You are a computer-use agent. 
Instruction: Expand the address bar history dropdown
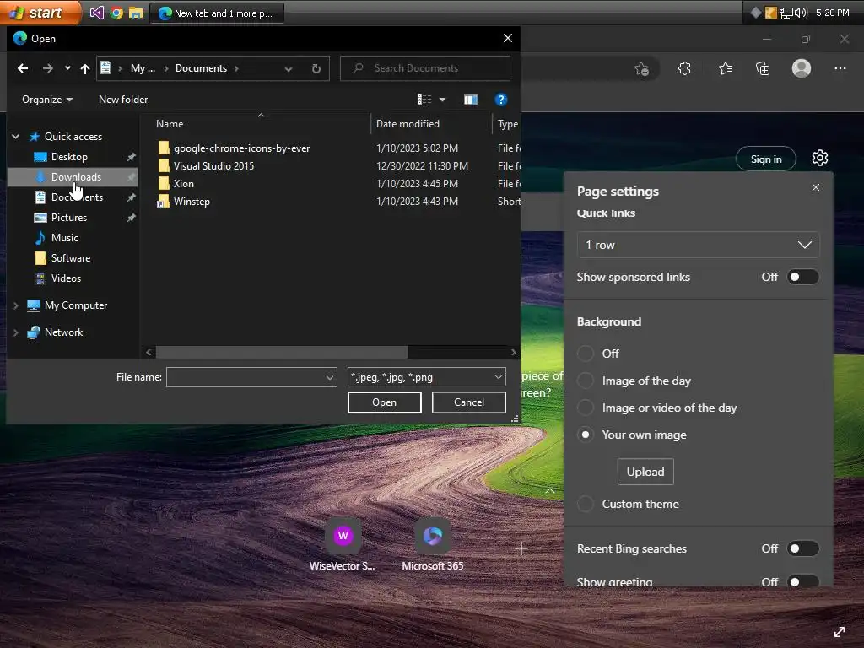[x=289, y=69]
